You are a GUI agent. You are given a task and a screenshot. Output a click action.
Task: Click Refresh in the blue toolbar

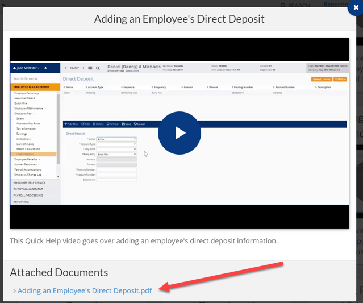click(x=112, y=124)
